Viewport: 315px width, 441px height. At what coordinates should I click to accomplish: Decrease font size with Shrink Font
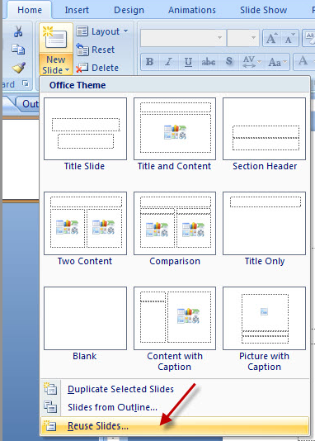(289, 38)
